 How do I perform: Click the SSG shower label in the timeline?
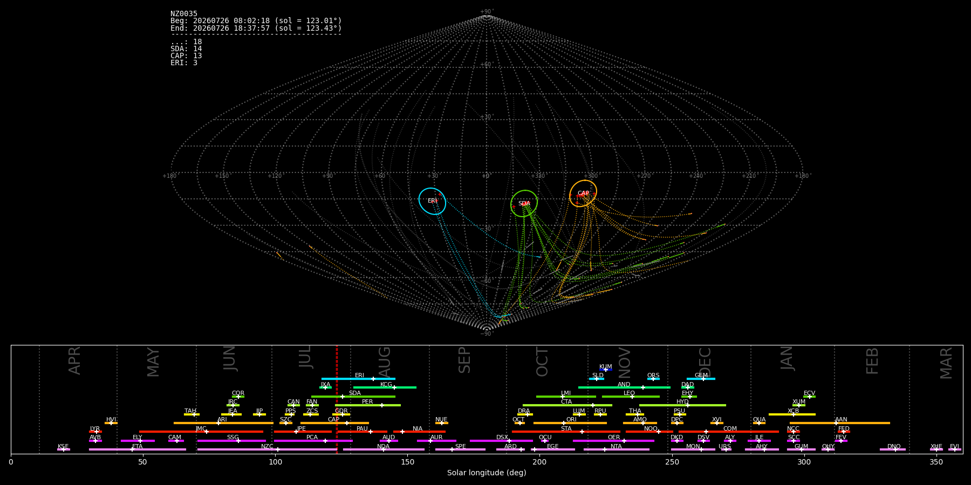pos(233,438)
